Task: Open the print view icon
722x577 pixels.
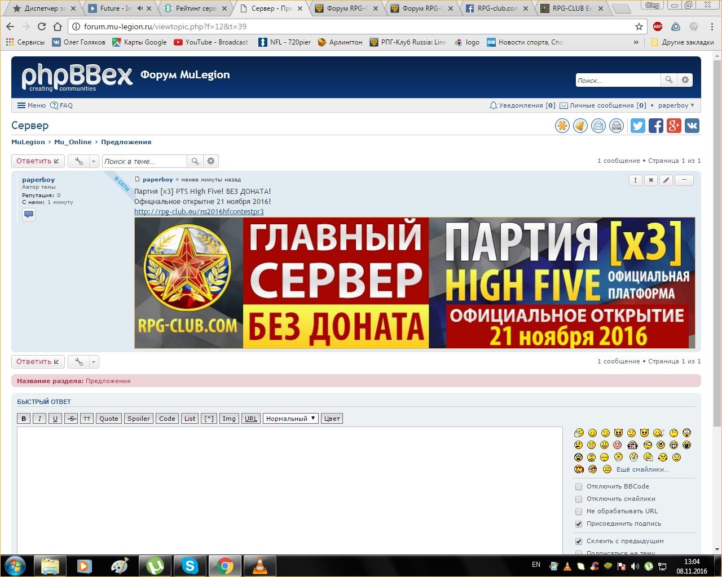Action: [617, 126]
